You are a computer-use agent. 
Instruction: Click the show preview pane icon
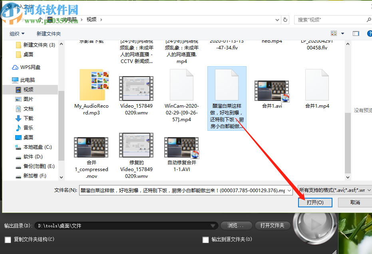click(356, 33)
